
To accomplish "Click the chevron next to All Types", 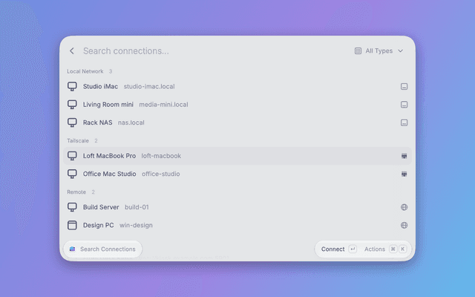I will pos(400,51).
